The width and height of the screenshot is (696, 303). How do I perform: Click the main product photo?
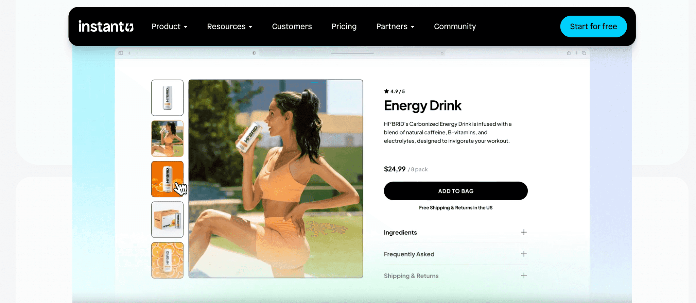[276, 179]
